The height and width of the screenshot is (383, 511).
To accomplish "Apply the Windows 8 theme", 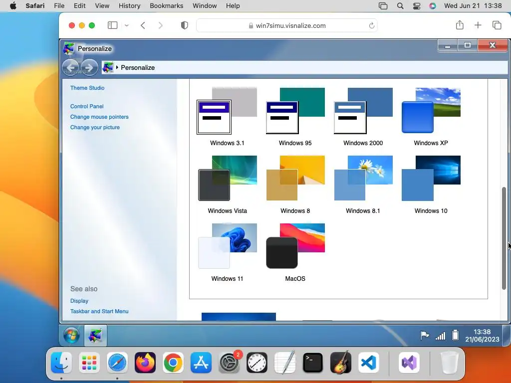I will pyautogui.click(x=295, y=178).
